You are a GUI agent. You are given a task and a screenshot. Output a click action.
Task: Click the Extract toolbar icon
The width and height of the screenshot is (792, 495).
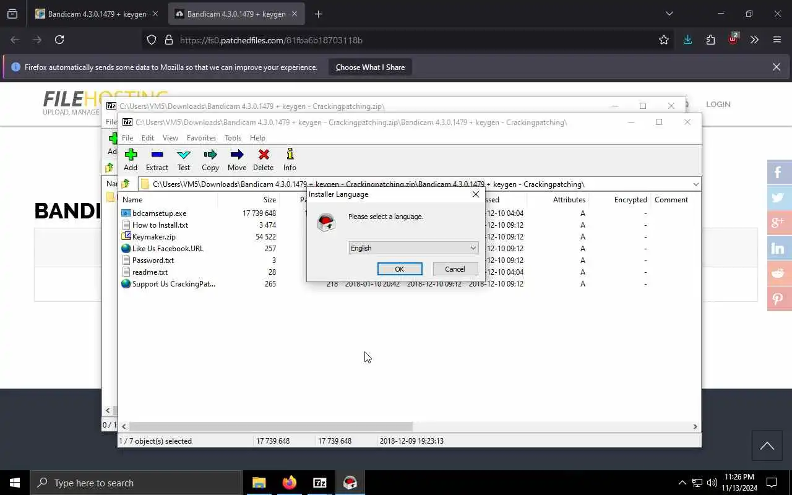tap(157, 155)
